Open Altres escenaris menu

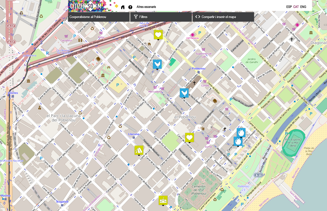click(x=146, y=7)
